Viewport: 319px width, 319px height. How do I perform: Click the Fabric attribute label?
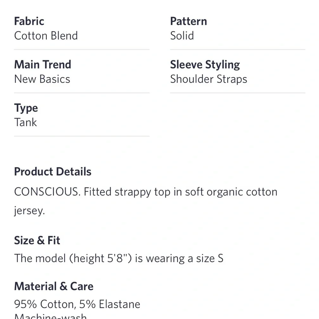coord(29,21)
